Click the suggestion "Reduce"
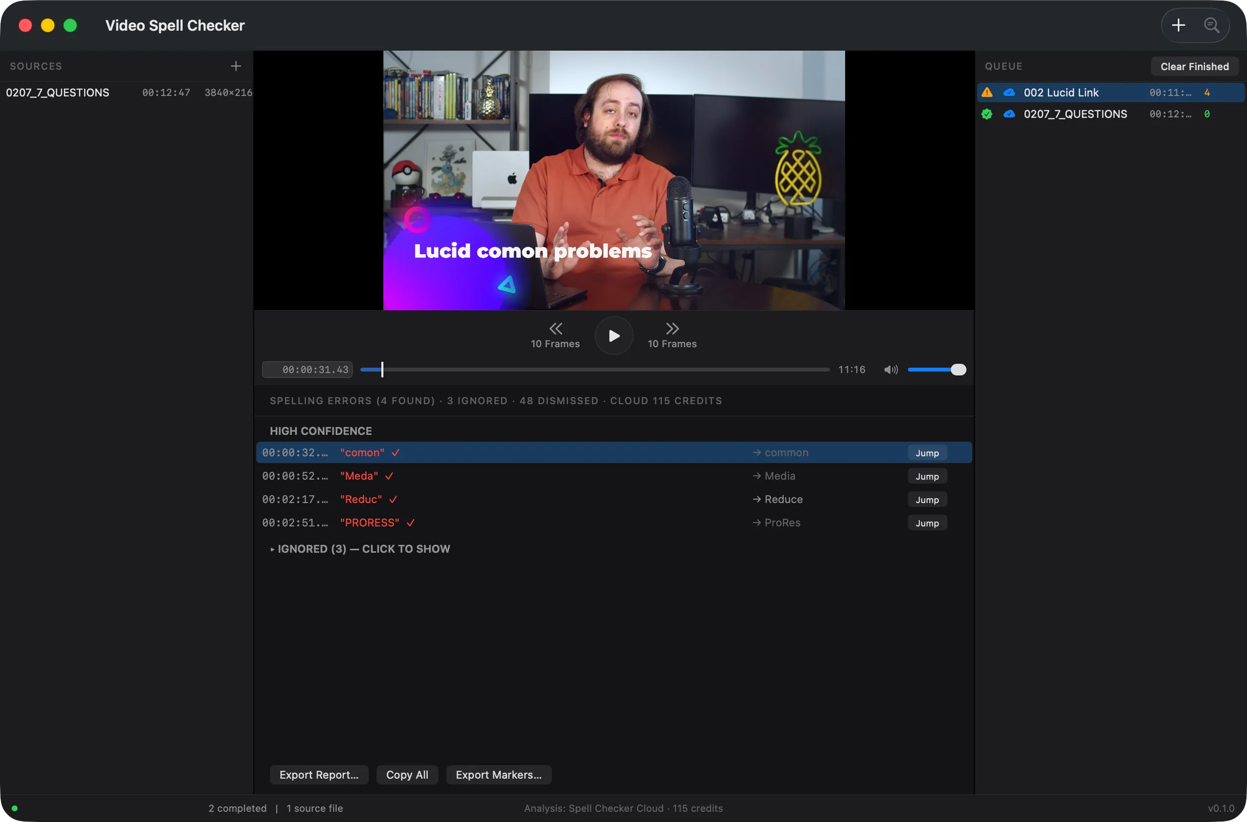The width and height of the screenshot is (1247, 822). tap(783, 500)
